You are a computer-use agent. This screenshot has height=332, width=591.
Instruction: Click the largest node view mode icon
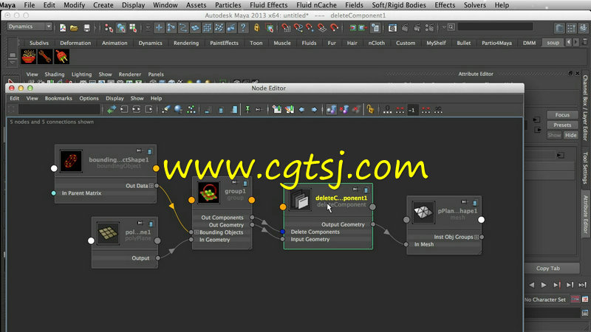point(234,109)
